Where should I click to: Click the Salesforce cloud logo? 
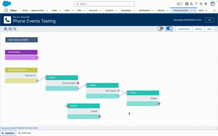pyautogui.click(x=7, y=4)
